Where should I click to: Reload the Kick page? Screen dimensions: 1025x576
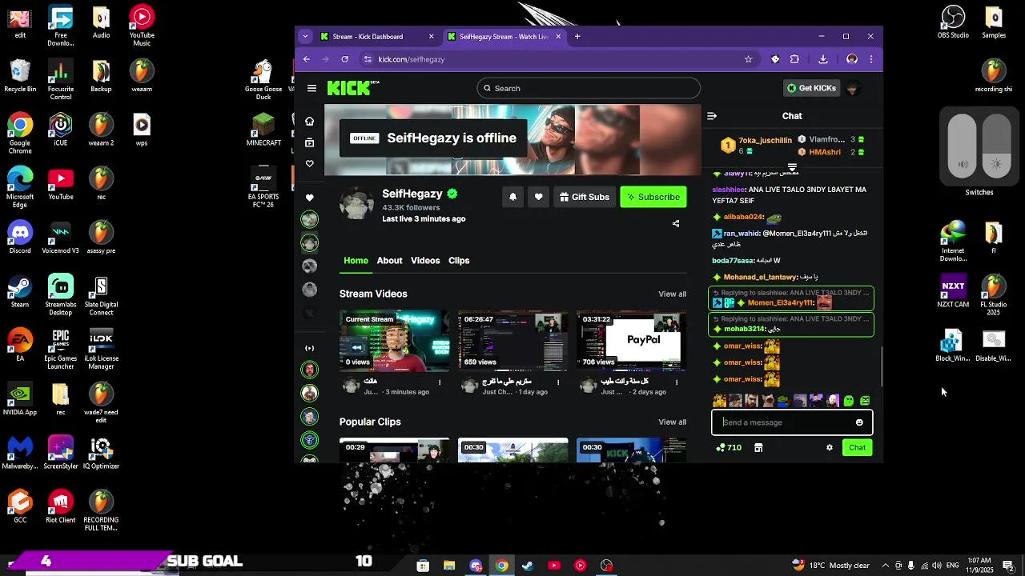tap(344, 59)
